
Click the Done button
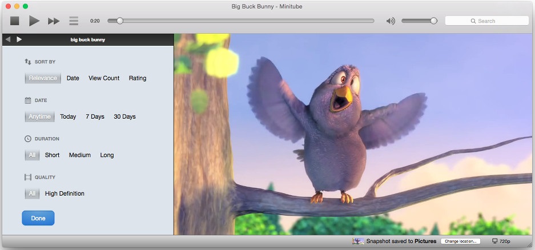pos(38,218)
